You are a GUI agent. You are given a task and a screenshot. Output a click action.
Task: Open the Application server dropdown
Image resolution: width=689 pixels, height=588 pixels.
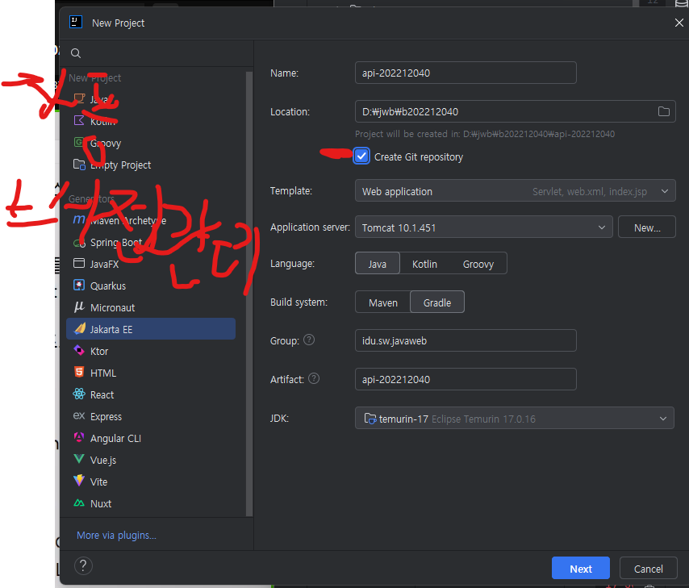(483, 227)
